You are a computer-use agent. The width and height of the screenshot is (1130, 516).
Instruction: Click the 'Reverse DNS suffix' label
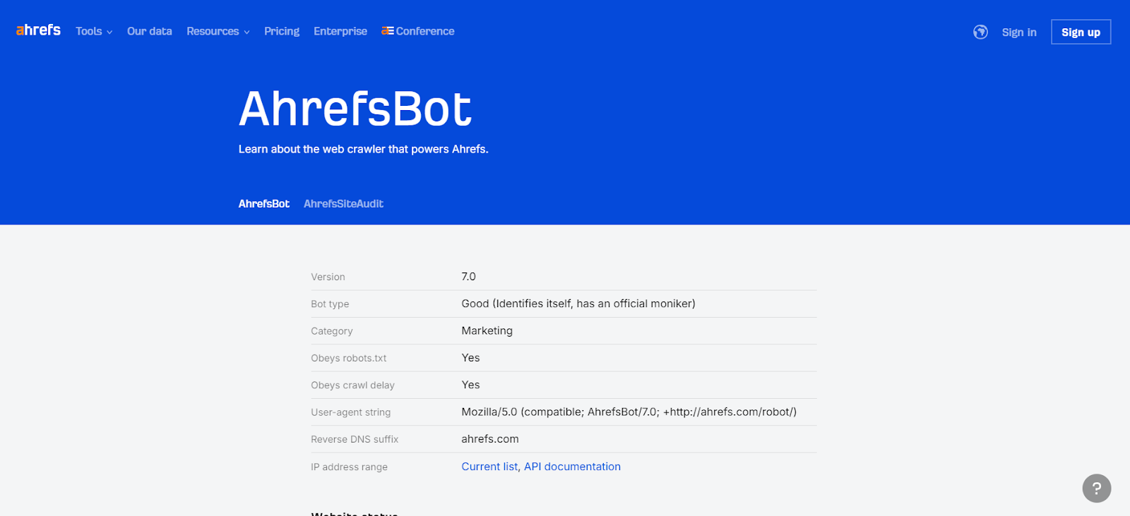pos(355,439)
